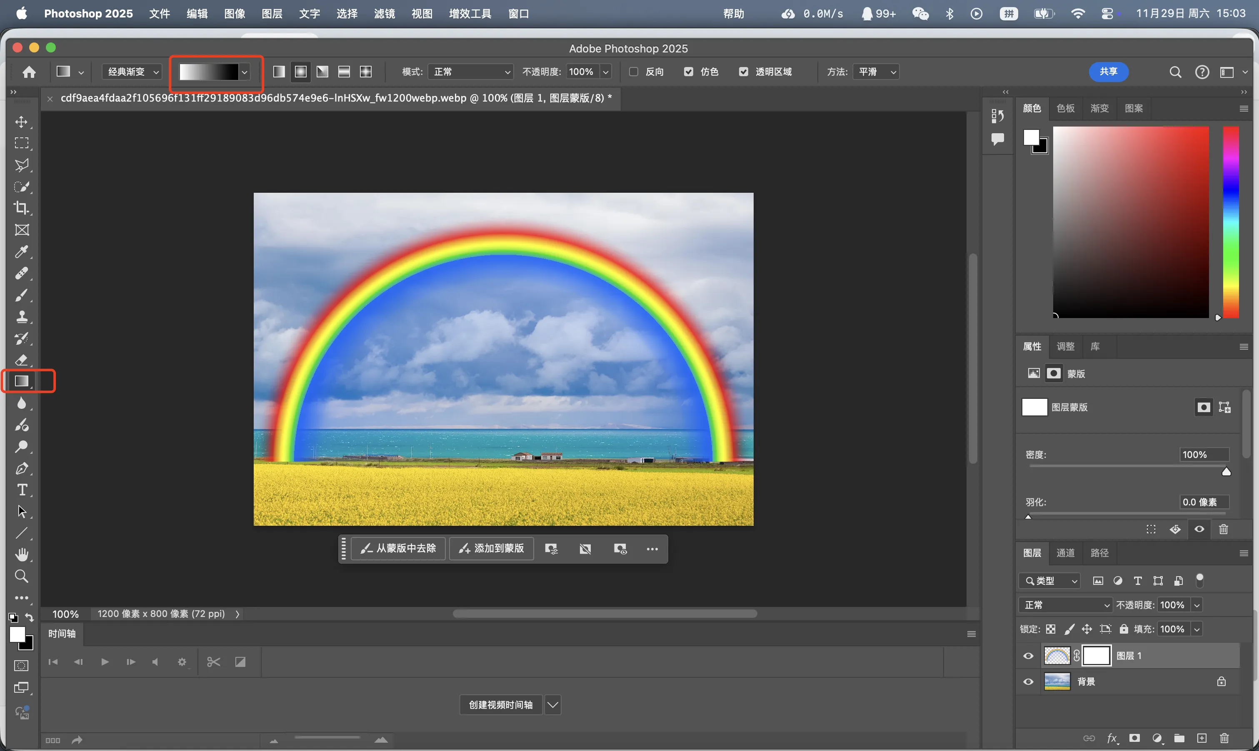
Task: Switch to the 通道 tab
Action: (1066, 552)
